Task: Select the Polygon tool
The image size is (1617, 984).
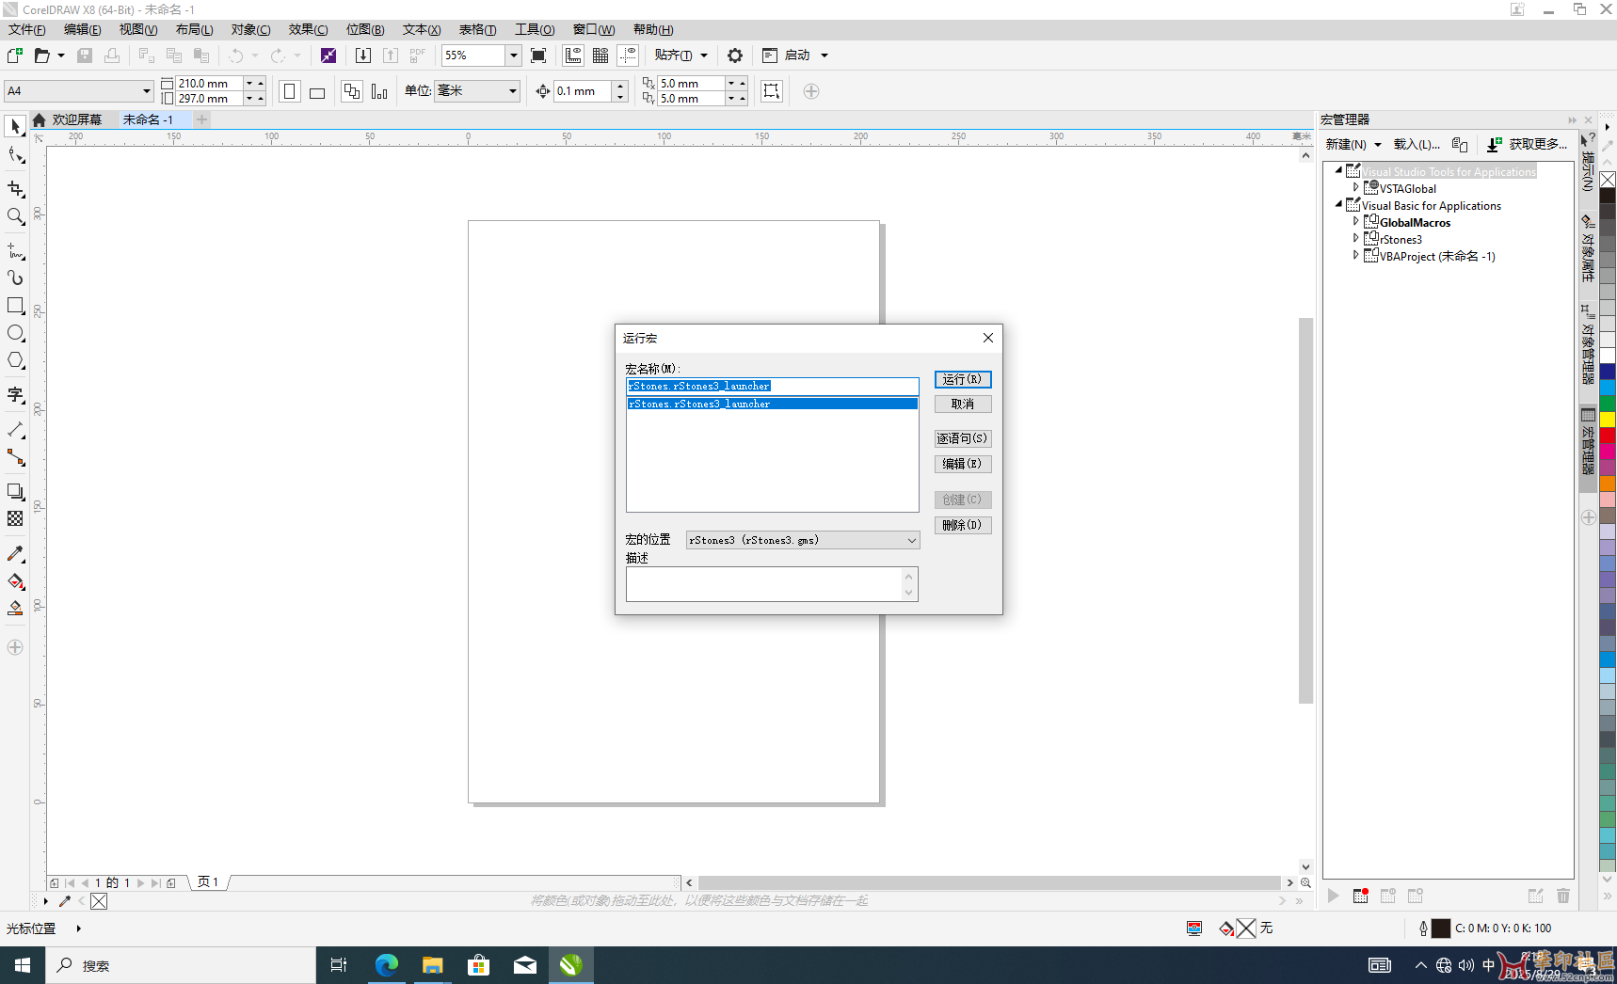Action: tap(15, 360)
